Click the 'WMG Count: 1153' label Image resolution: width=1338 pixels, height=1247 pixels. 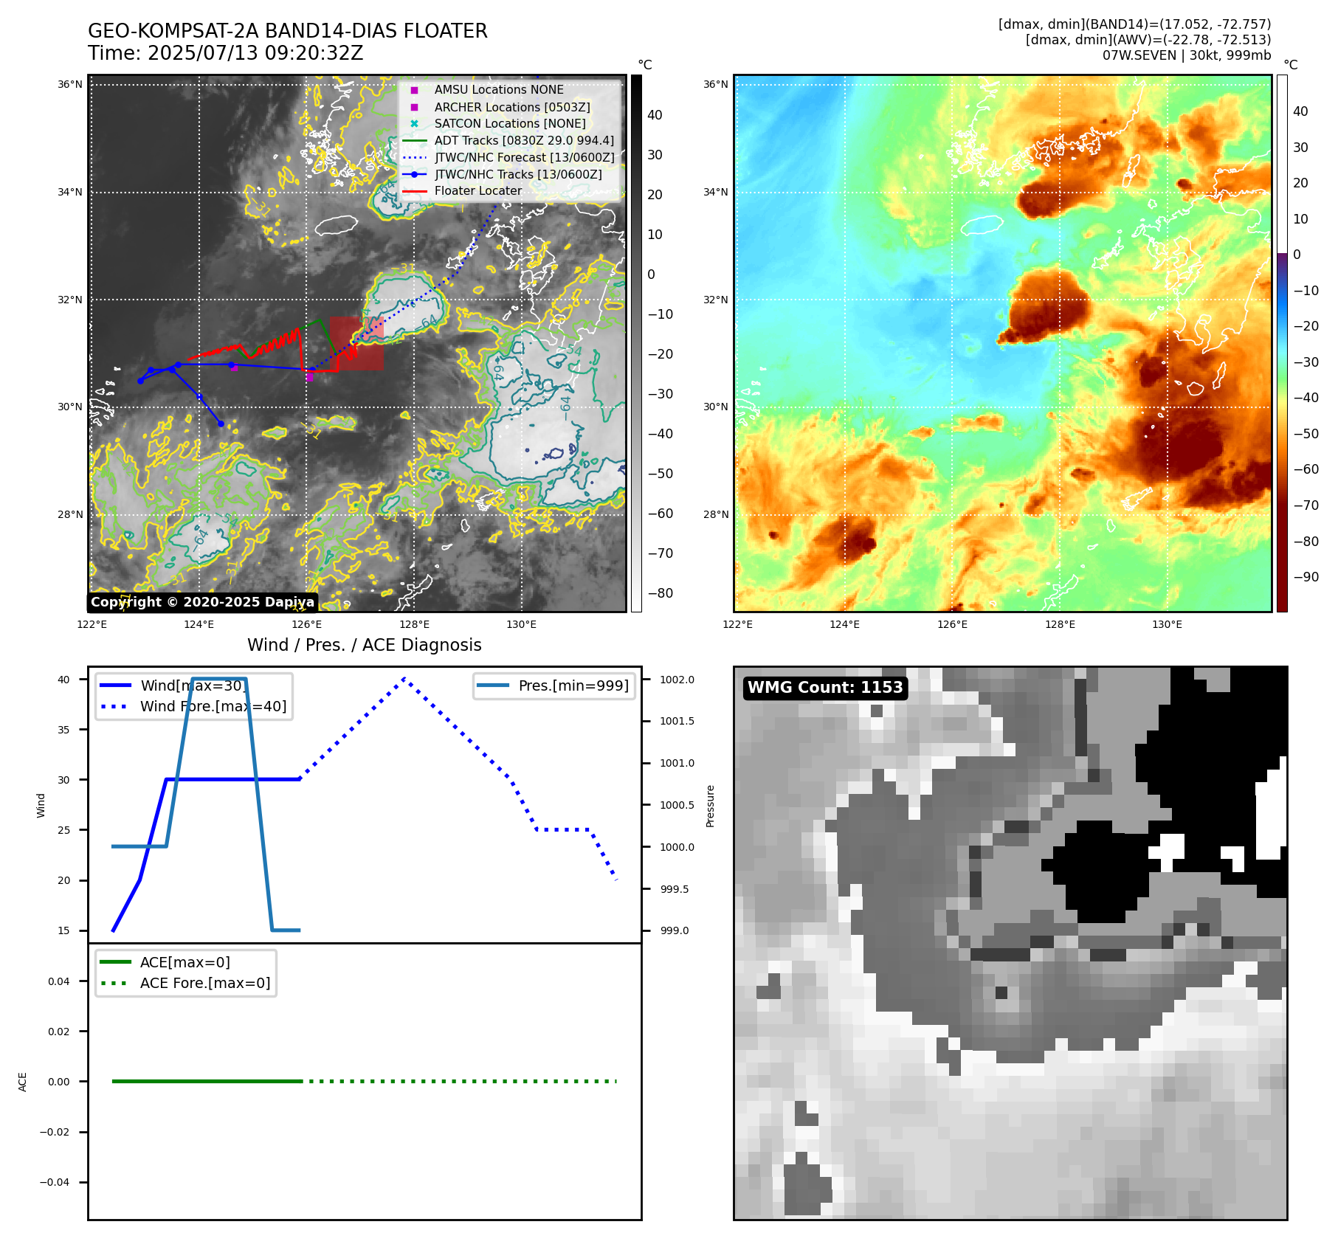(825, 688)
